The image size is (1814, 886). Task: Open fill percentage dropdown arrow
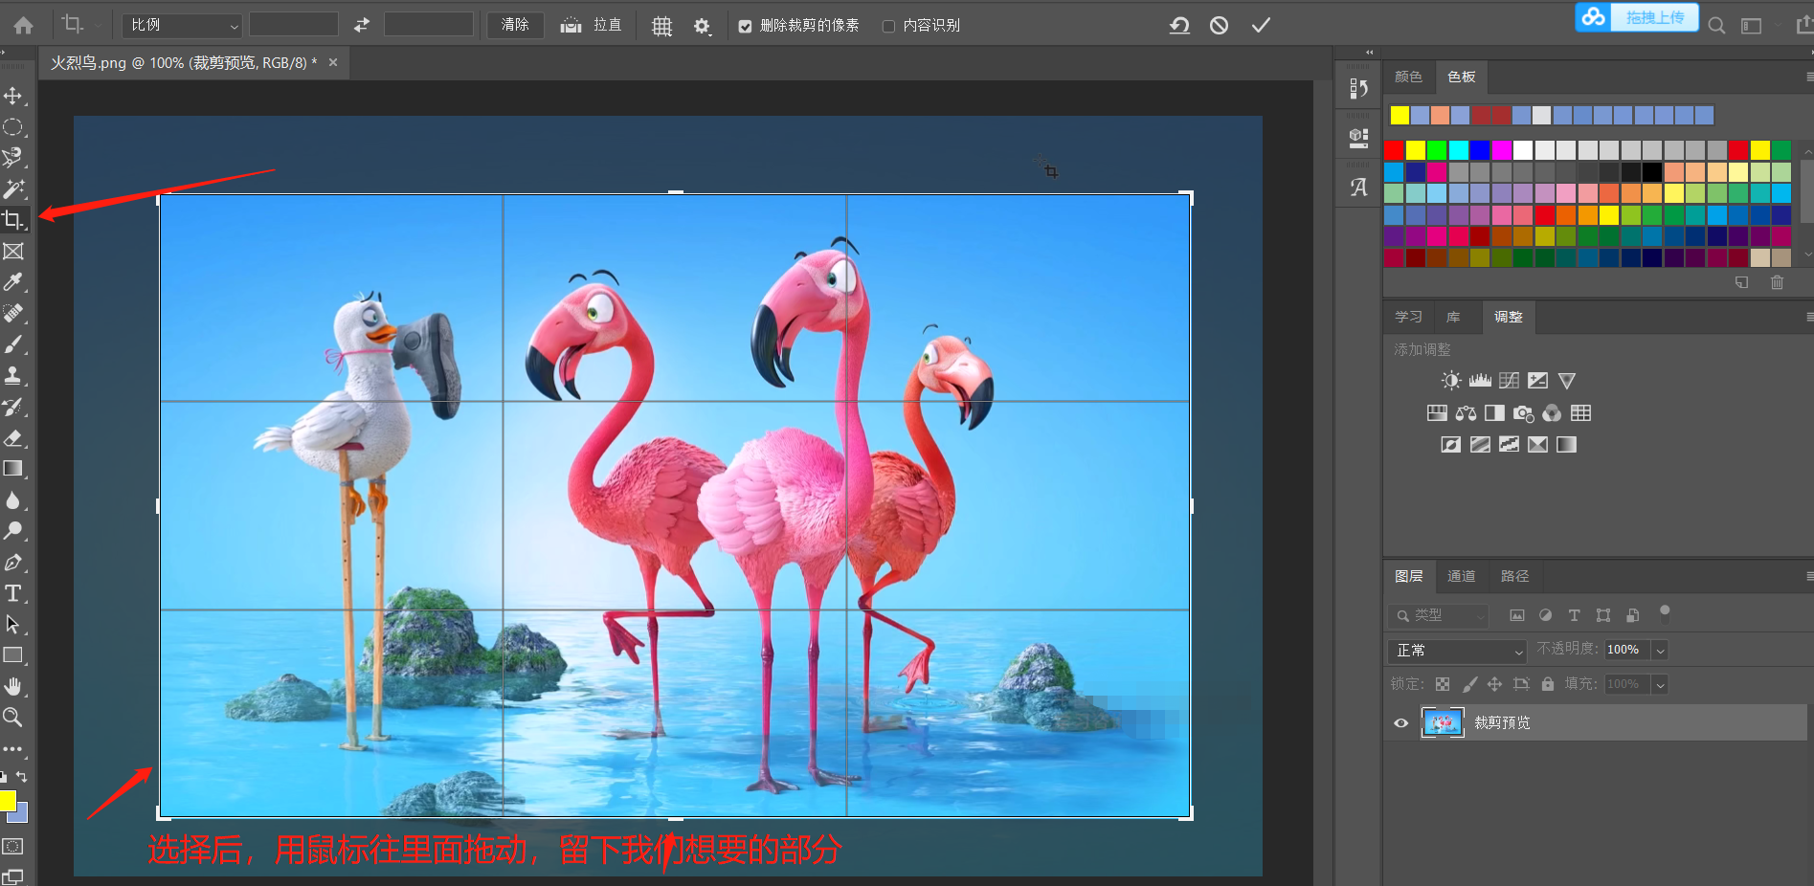[1661, 684]
